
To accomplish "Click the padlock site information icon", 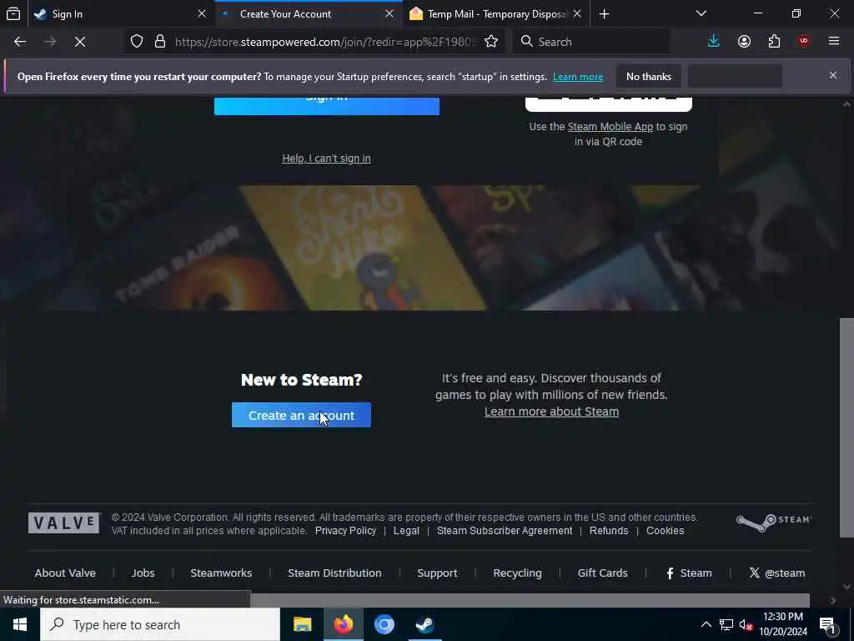I will click(x=160, y=42).
